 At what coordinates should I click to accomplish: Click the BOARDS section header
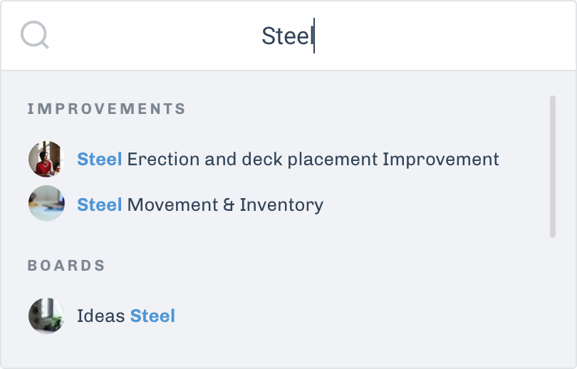tap(66, 266)
